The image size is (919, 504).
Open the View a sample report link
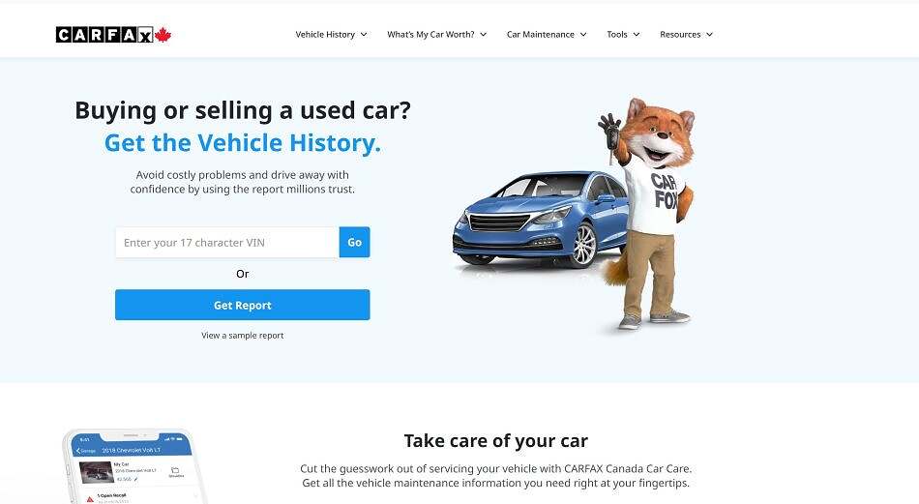[242, 336]
